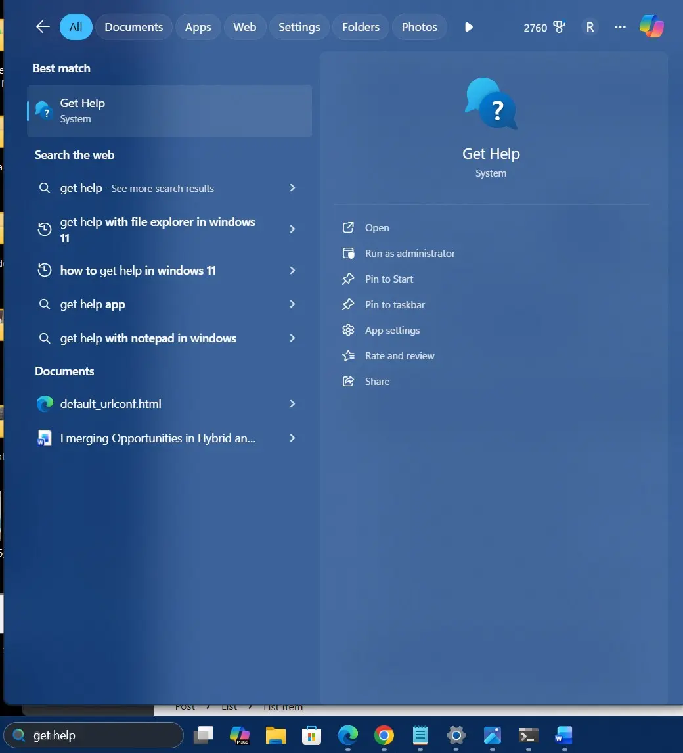The image size is (683, 753).
Task: Click the App settings gear icon
Action: [x=348, y=330]
